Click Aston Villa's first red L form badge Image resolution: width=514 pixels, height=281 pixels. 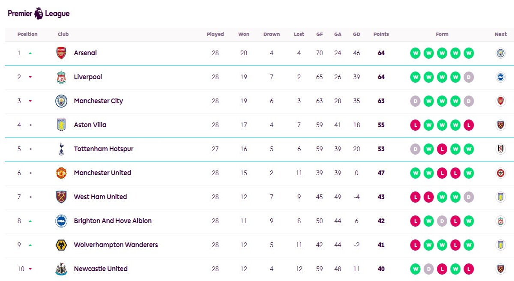pyautogui.click(x=415, y=125)
